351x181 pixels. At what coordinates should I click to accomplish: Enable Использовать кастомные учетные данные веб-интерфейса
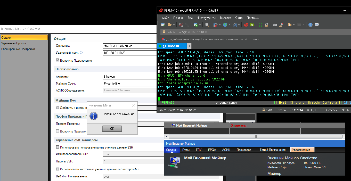tap(58, 169)
